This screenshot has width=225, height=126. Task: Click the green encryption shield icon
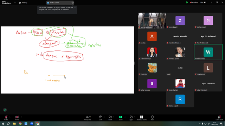pos(187,2)
